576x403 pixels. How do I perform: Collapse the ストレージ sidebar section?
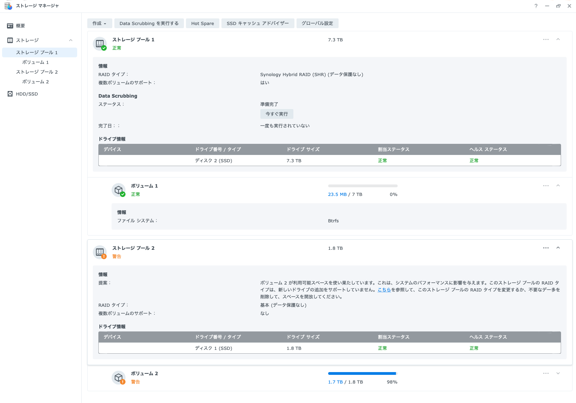pos(71,40)
